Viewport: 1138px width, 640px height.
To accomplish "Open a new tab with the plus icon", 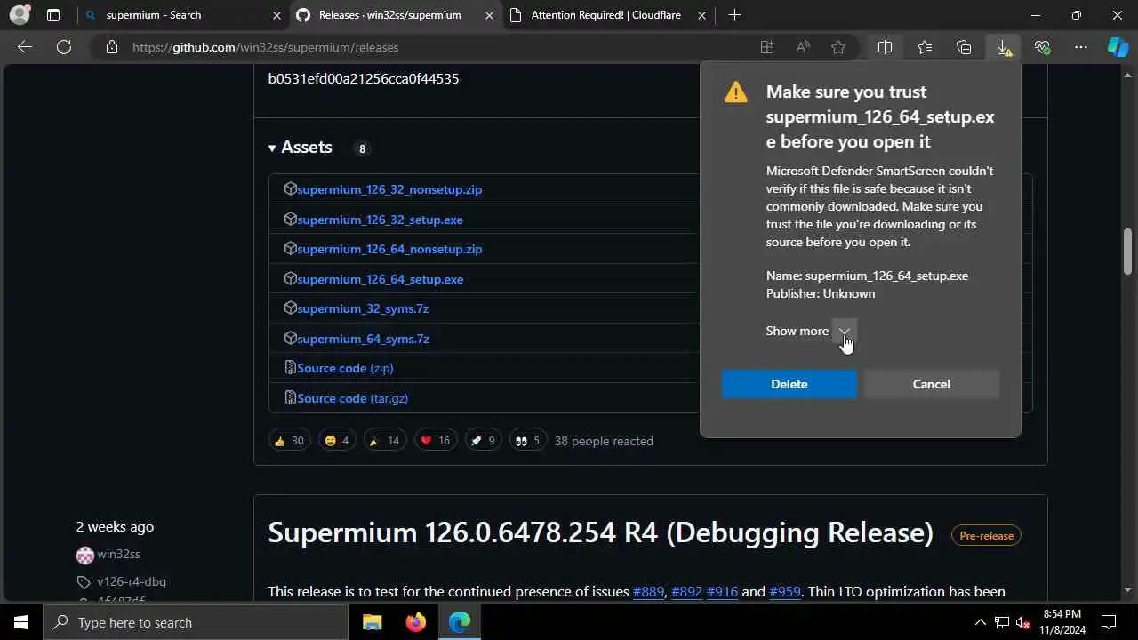I will coord(734,15).
